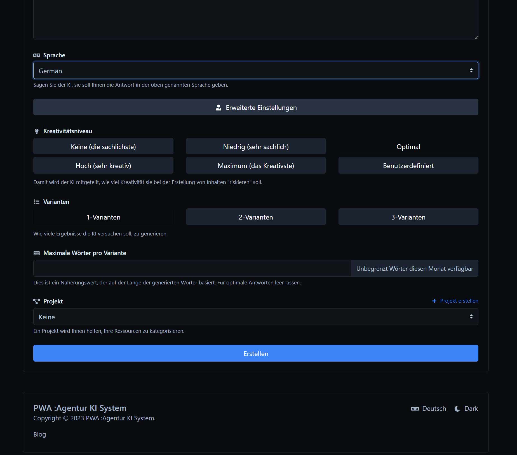Click the project diagram icon beside Projekt
Image resolution: width=517 pixels, height=455 pixels.
pos(37,301)
